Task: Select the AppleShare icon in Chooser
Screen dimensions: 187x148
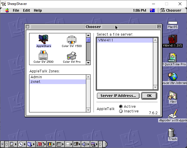Action: (x=43, y=41)
